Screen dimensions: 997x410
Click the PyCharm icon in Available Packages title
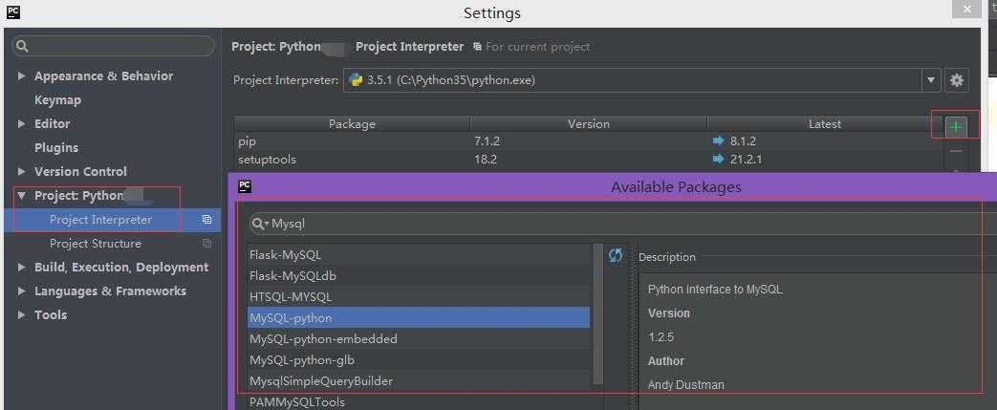[x=245, y=186]
